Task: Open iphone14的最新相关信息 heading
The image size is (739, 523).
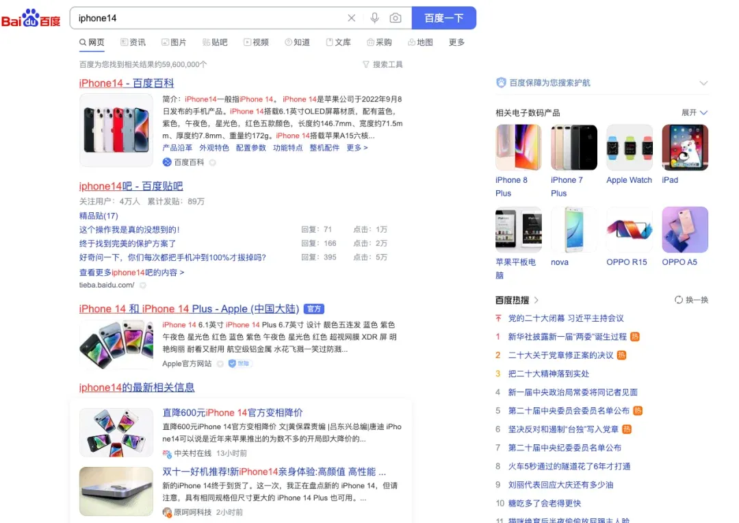Action: point(137,387)
